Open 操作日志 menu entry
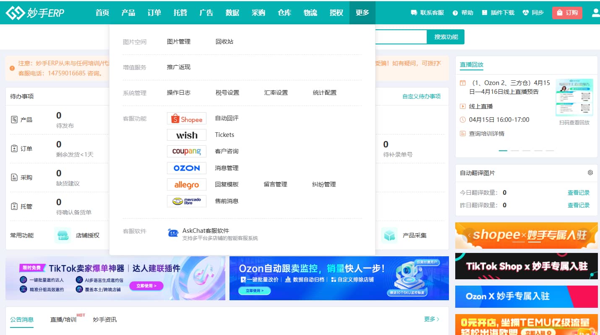This screenshot has height=335, width=600. coord(179,93)
